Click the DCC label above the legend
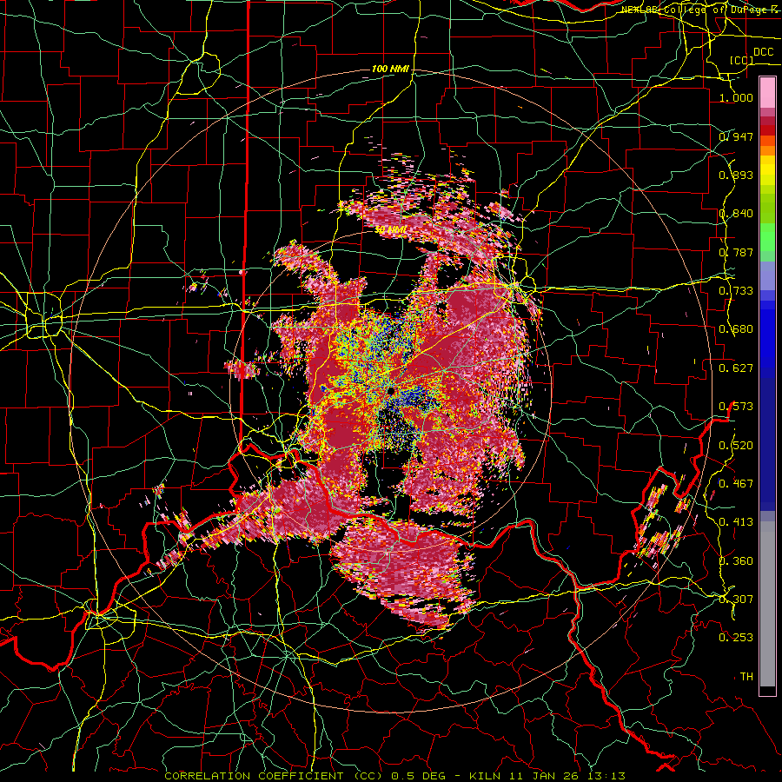Viewport: 782px width, 782px height. point(763,52)
